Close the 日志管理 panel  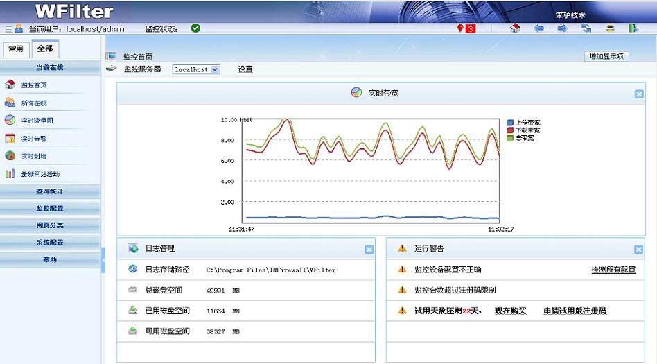click(x=369, y=250)
